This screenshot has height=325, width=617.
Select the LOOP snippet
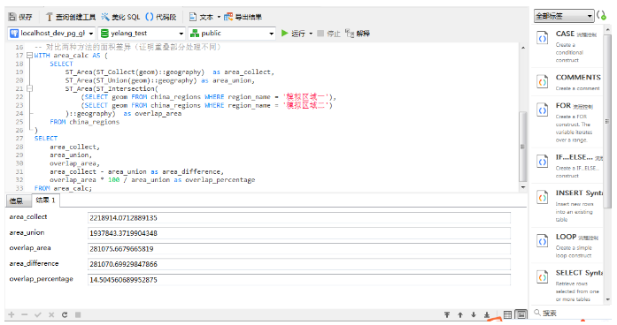[567, 246]
